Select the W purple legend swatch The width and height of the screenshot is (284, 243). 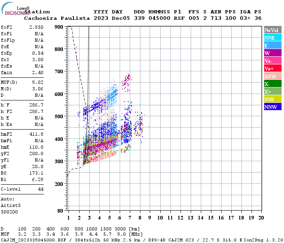click(273, 53)
